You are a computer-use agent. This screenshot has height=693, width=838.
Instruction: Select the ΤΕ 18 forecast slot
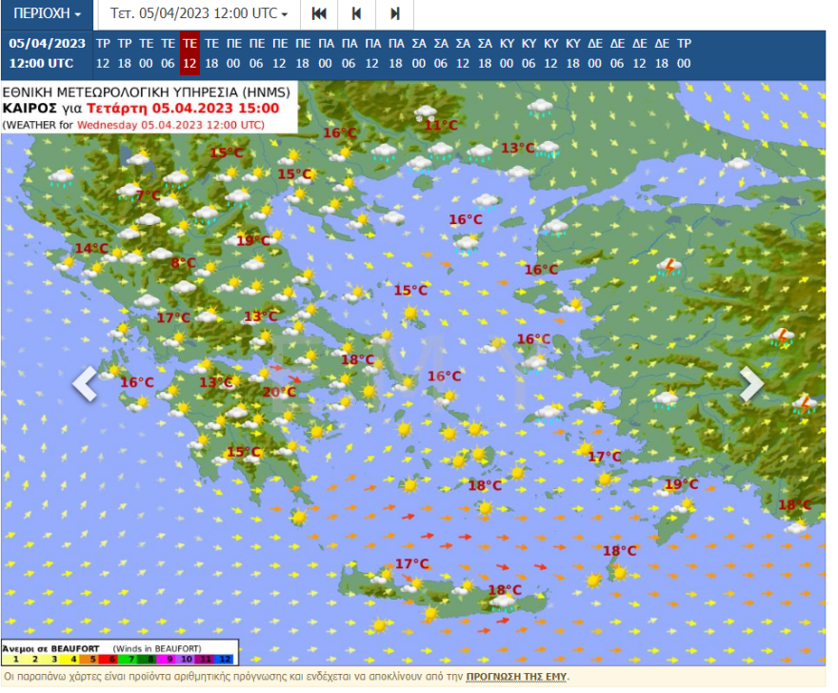pyautogui.click(x=211, y=53)
